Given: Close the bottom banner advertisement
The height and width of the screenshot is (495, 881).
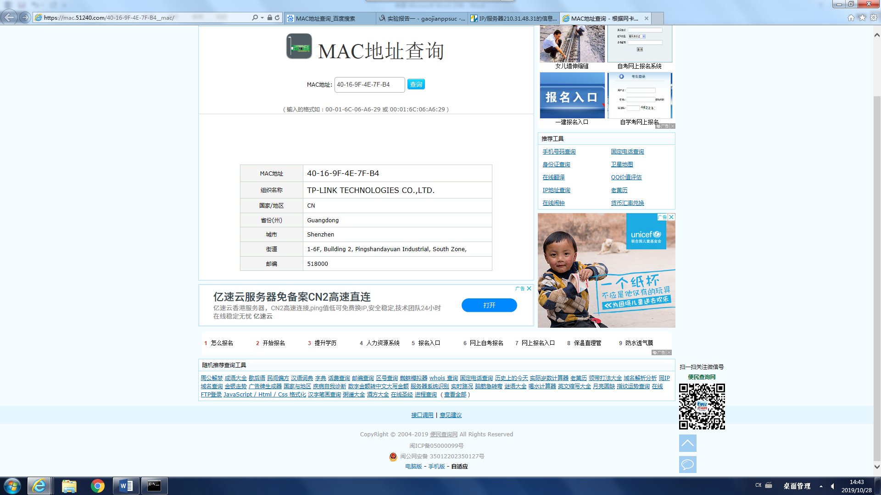Looking at the screenshot, I should [x=529, y=288].
